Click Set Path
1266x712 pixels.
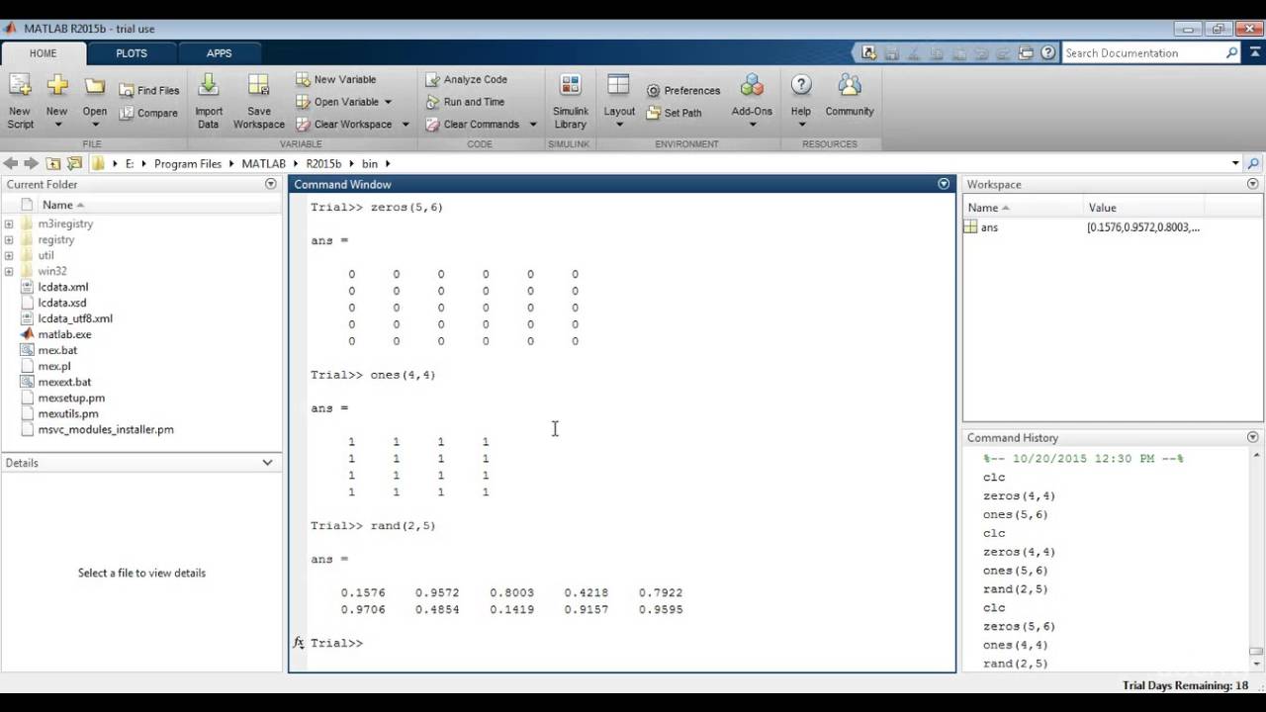click(674, 113)
